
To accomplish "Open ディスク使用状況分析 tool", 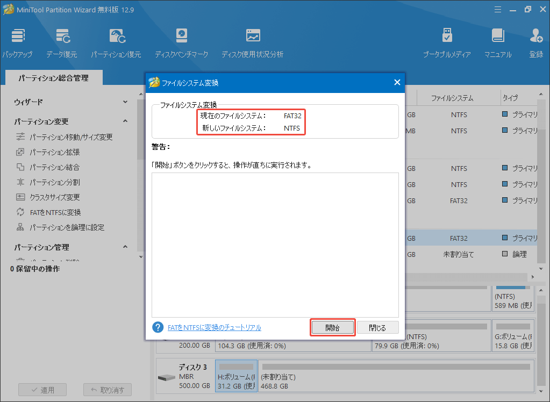I will point(253,43).
